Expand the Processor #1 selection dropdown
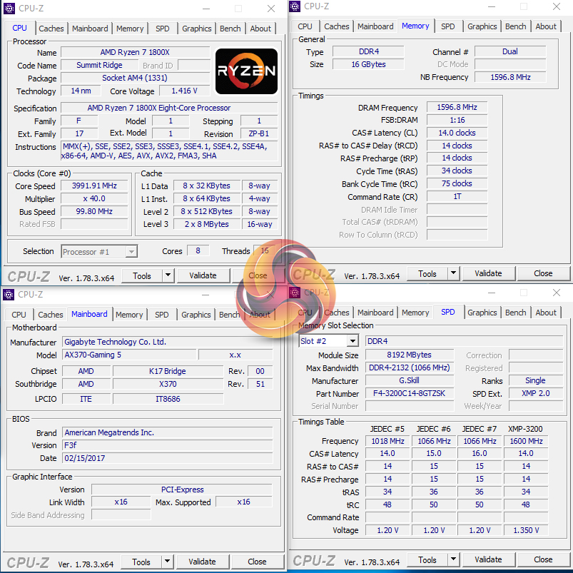 point(131,251)
